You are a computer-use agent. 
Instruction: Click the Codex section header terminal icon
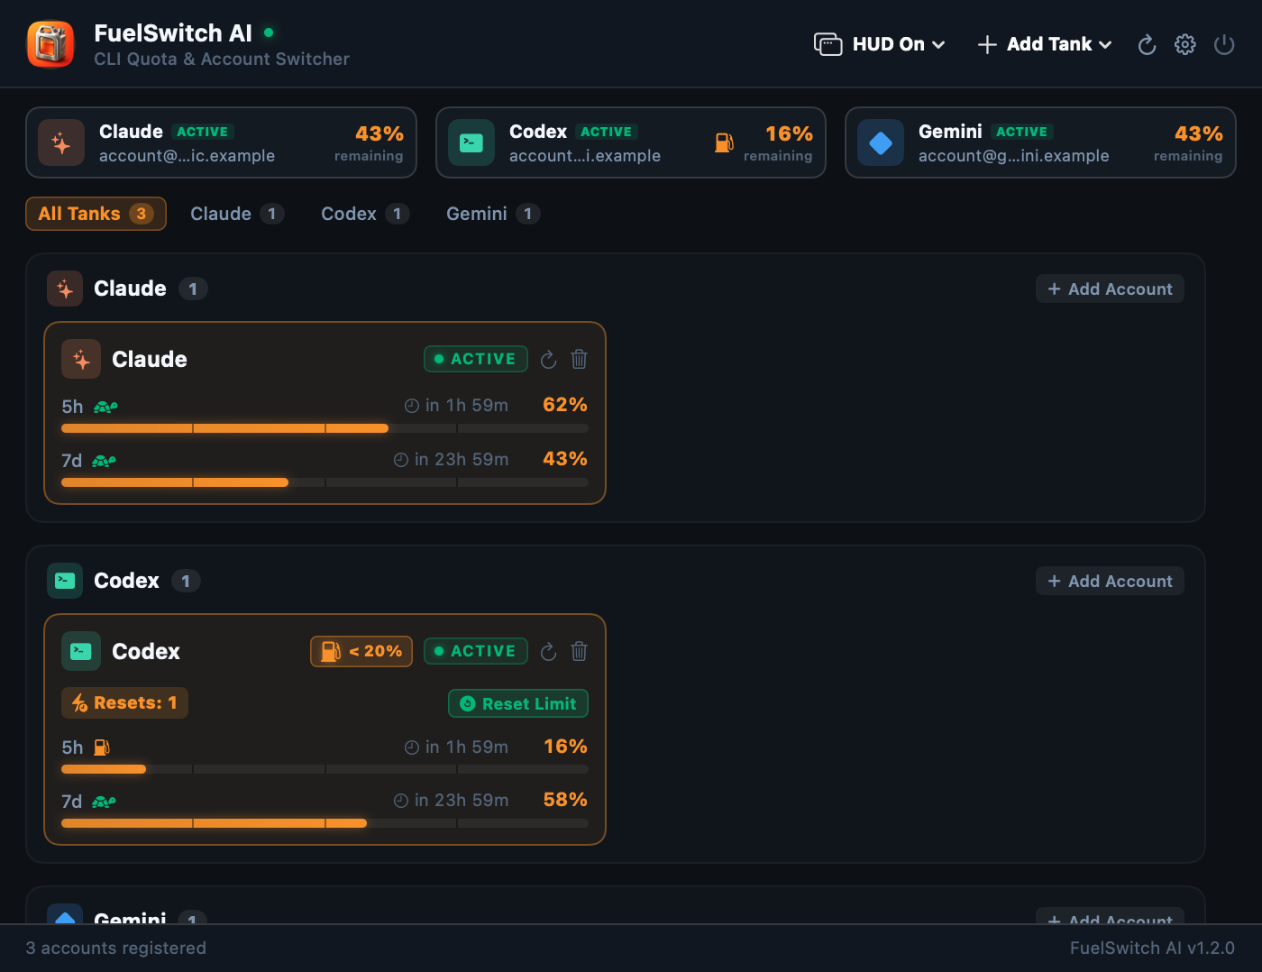pyautogui.click(x=65, y=581)
